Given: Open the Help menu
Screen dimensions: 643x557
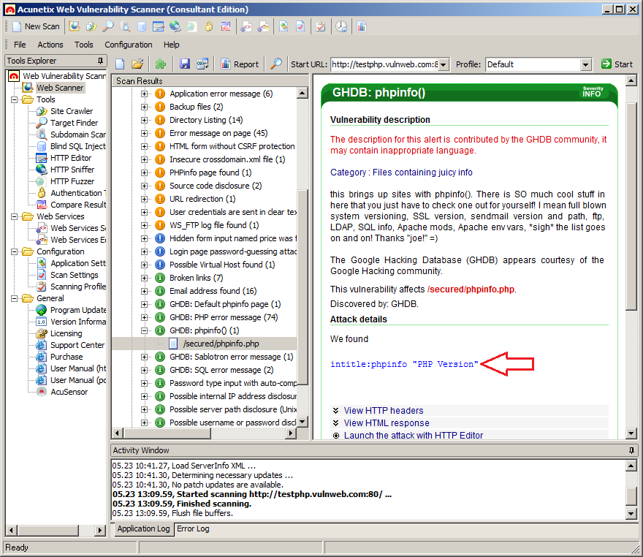Looking at the screenshot, I should pos(172,45).
